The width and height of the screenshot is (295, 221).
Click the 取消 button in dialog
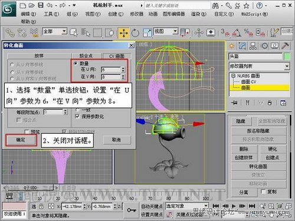click(116, 140)
